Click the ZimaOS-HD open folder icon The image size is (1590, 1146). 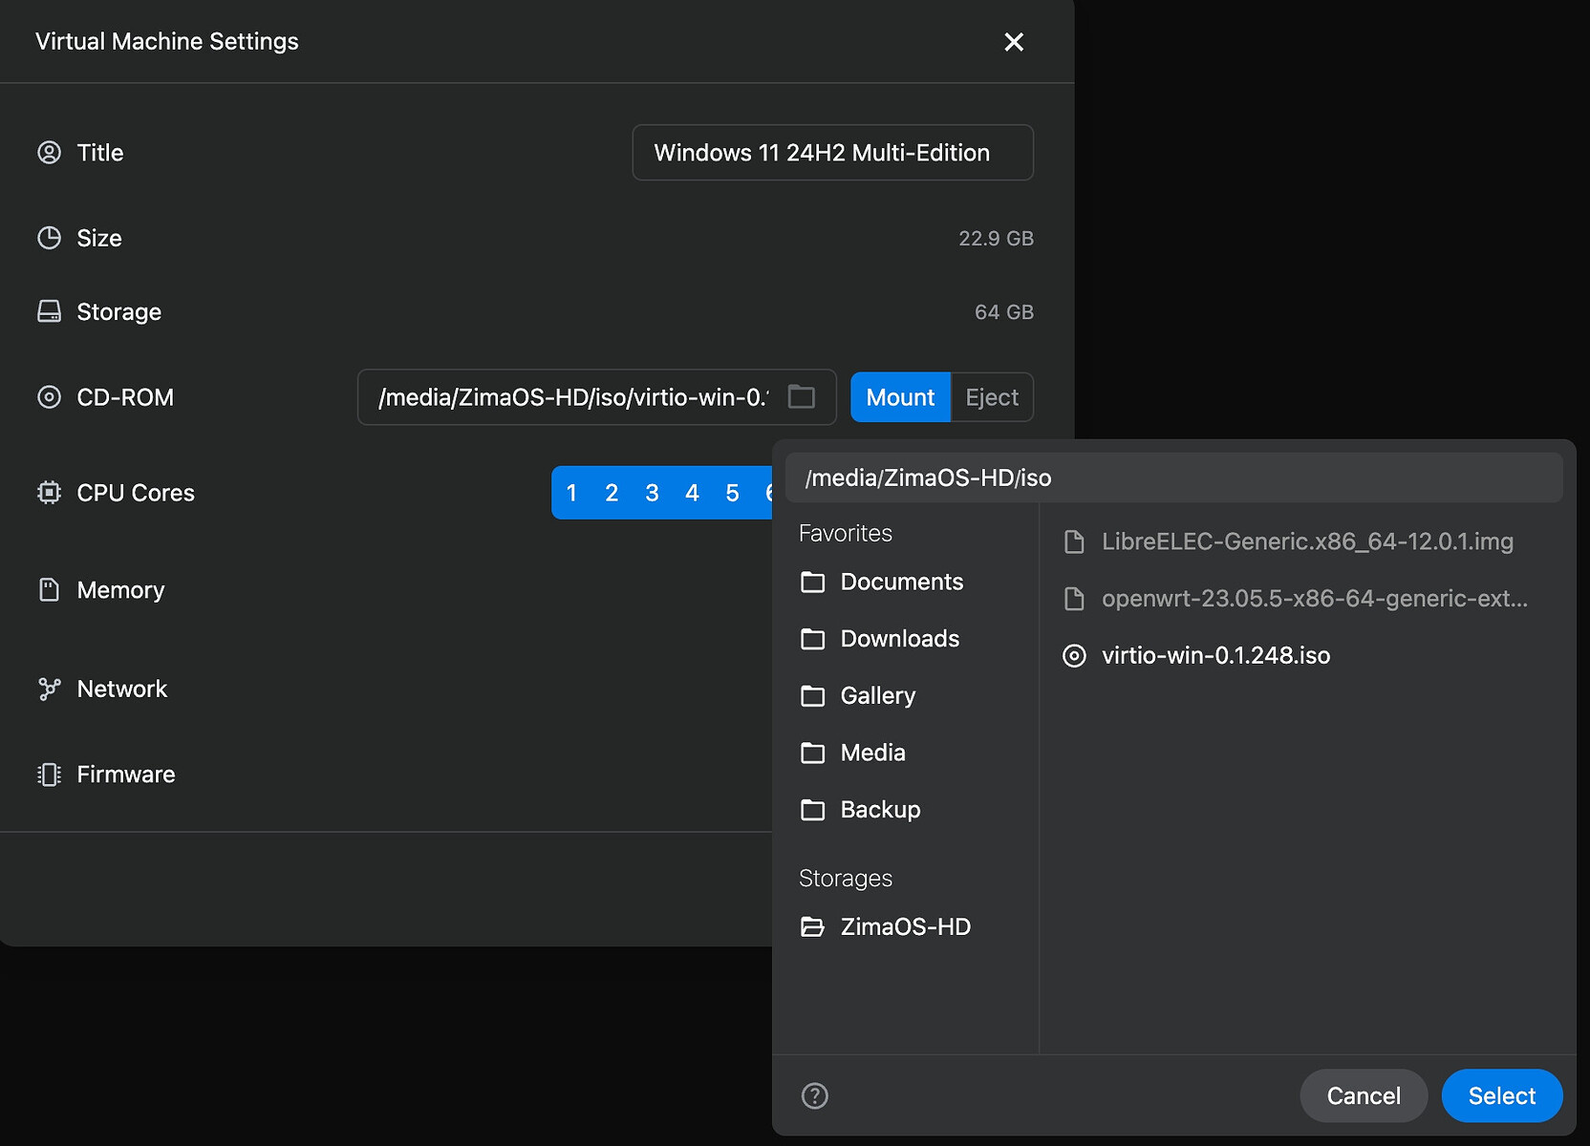[x=812, y=926]
